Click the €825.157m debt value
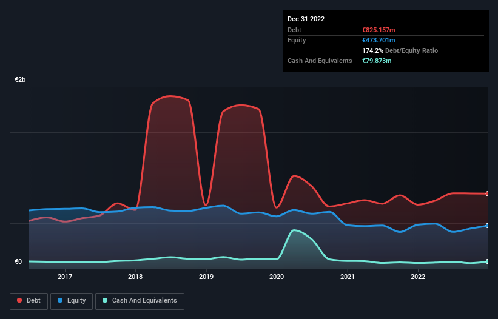Viewport: 498px width, 319px height. [x=379, y=30]
